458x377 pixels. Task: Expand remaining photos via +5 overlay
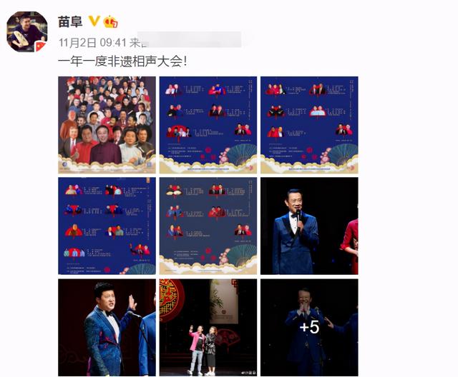(x=309, y=327)
